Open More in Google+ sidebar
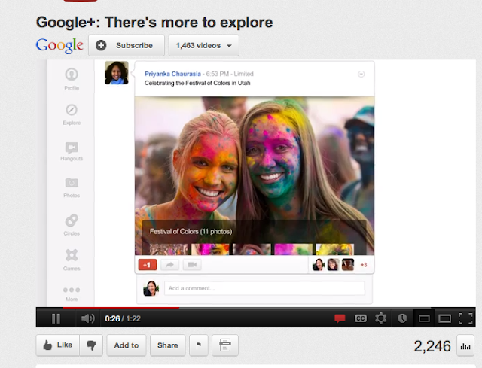482x368 pixels. pos(72,293)
